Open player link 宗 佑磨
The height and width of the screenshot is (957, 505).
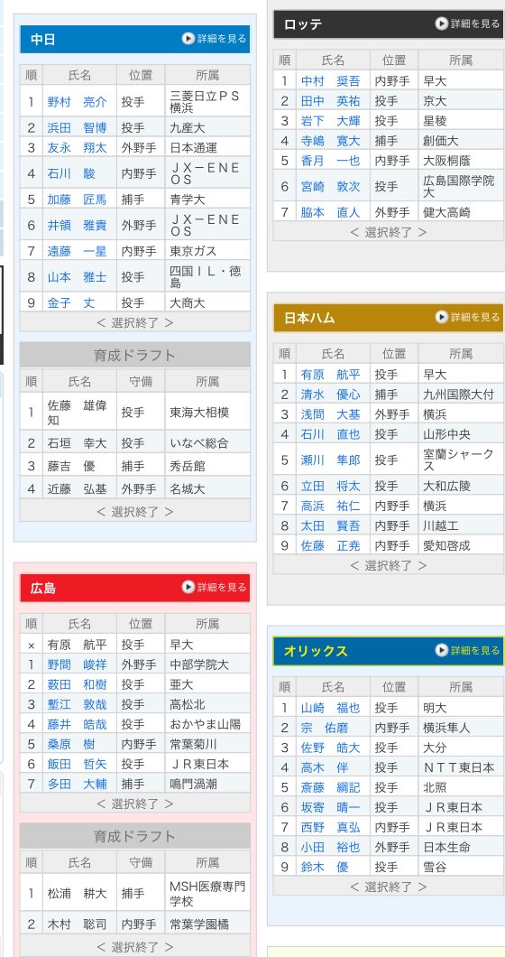click(x=325, y=728)
